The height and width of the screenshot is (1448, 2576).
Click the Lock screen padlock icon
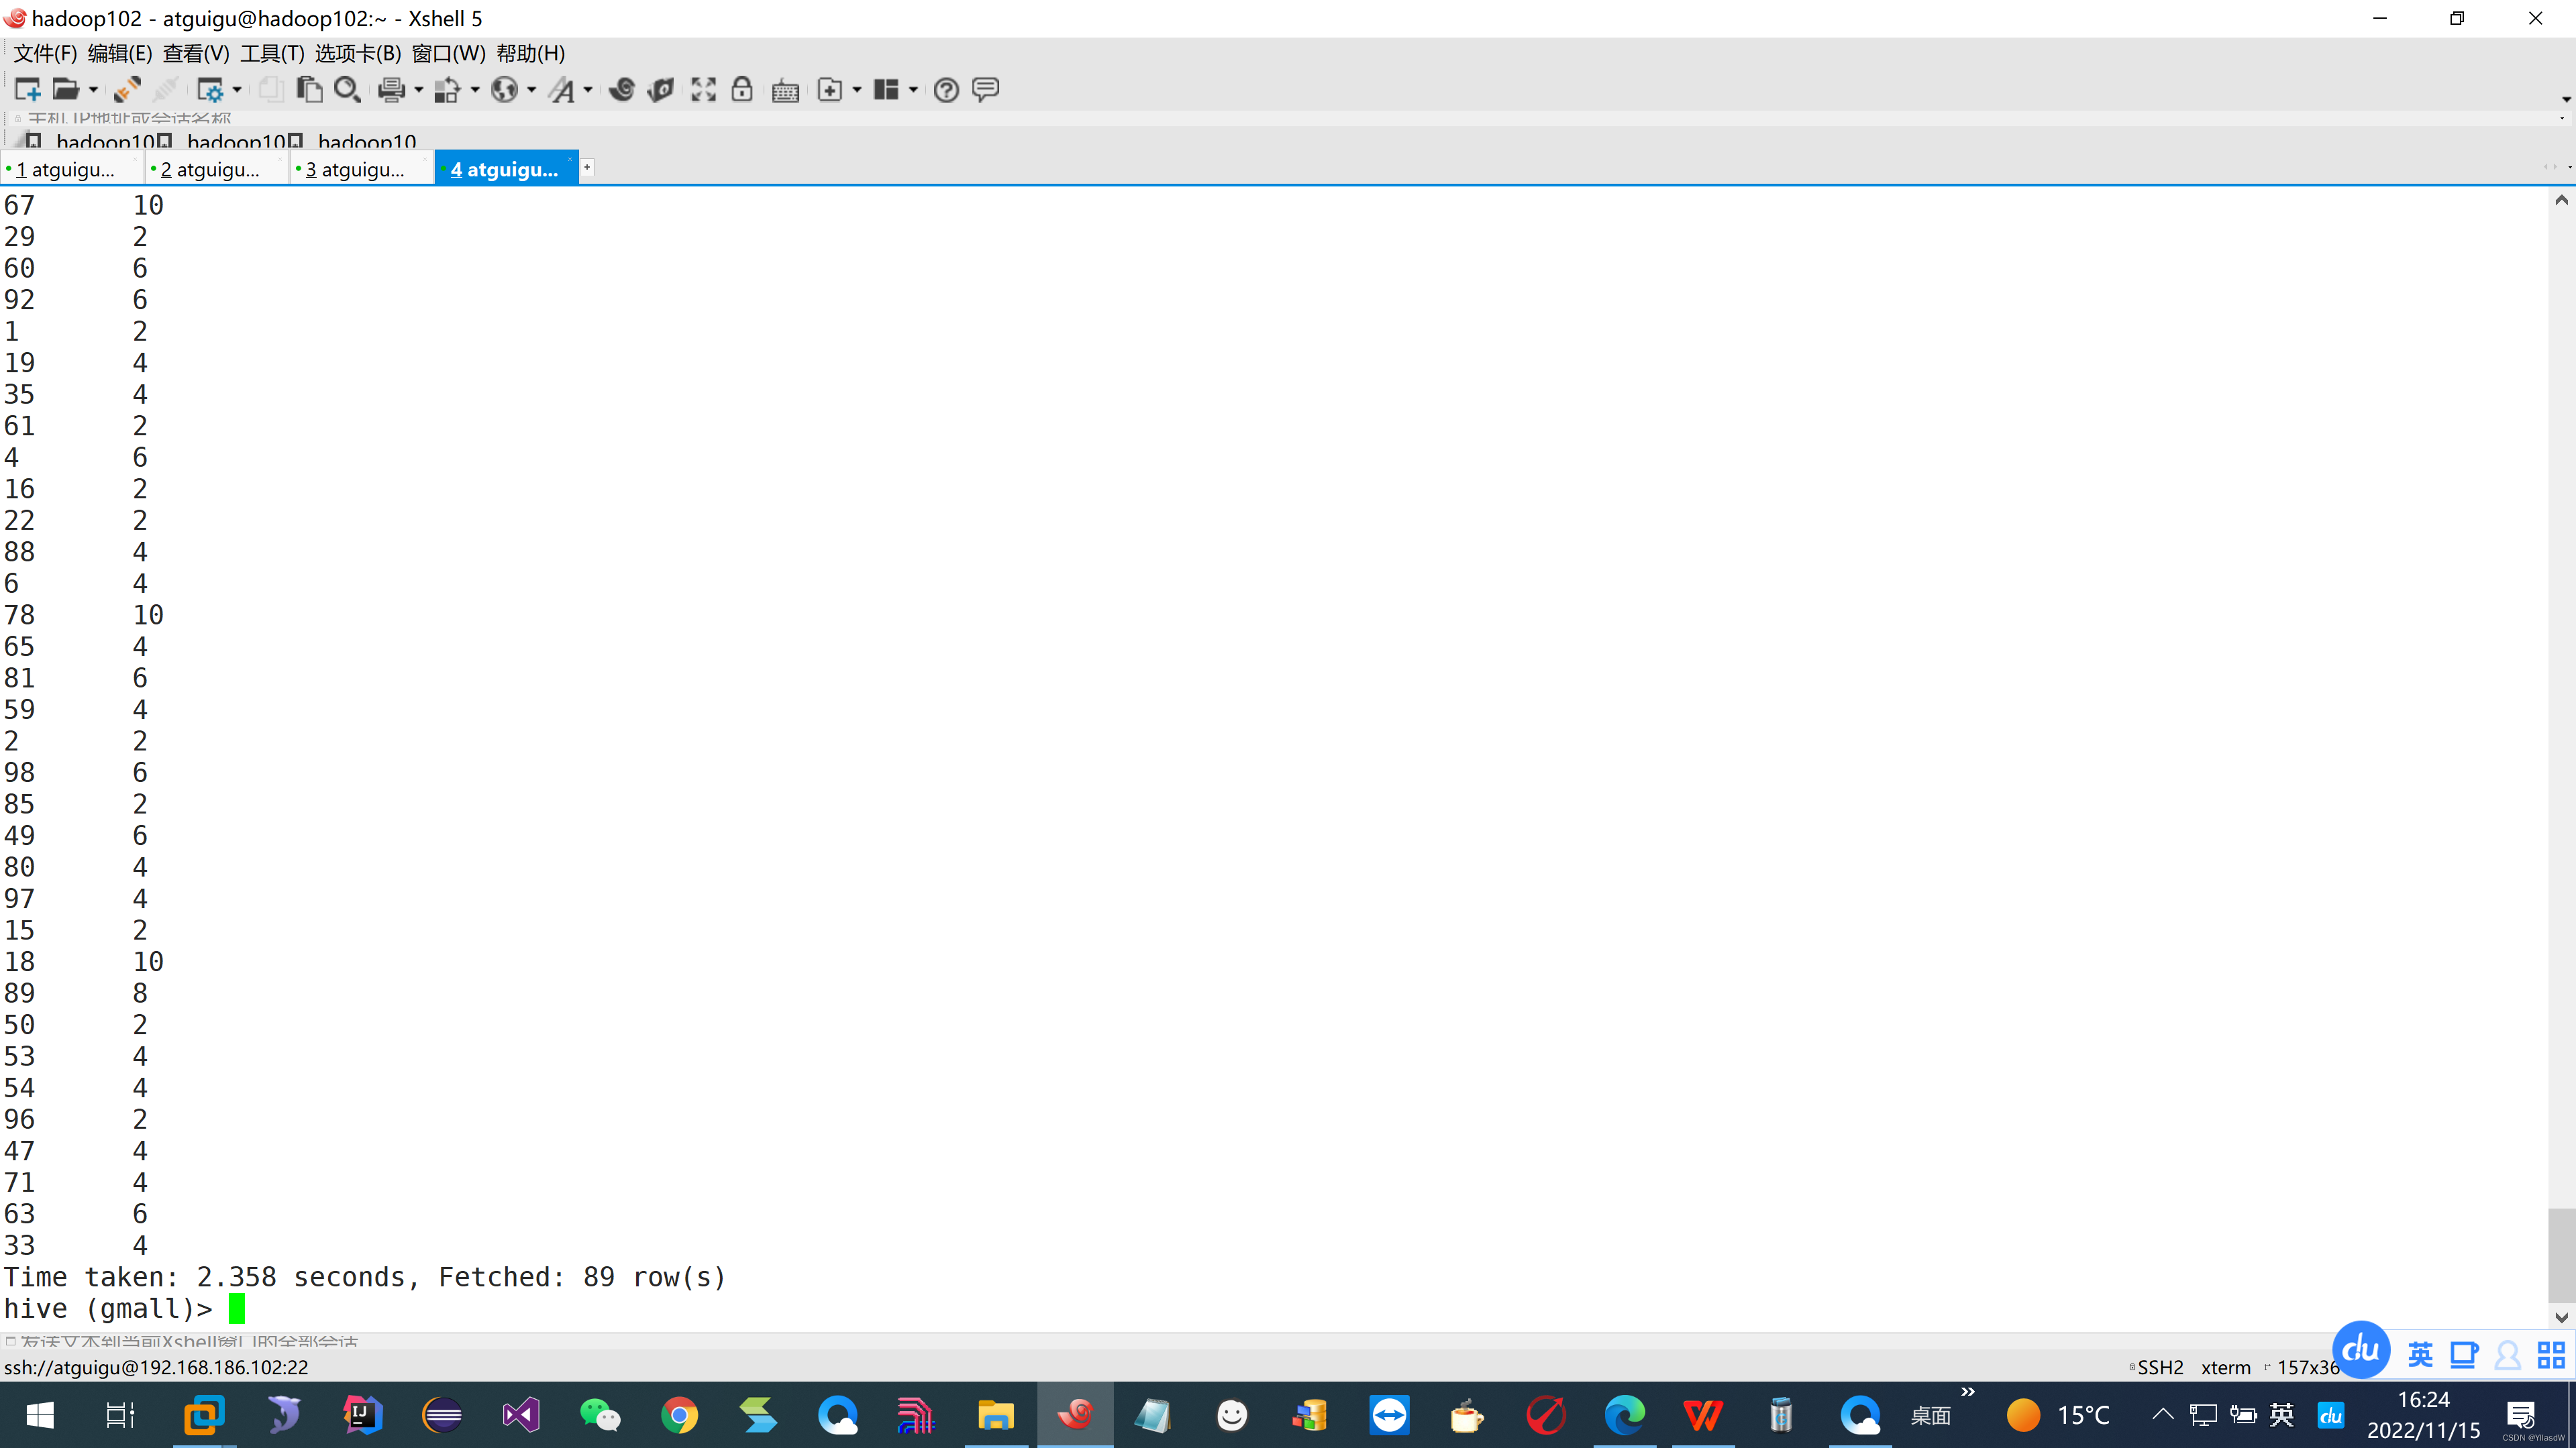[x=742, y=90]
